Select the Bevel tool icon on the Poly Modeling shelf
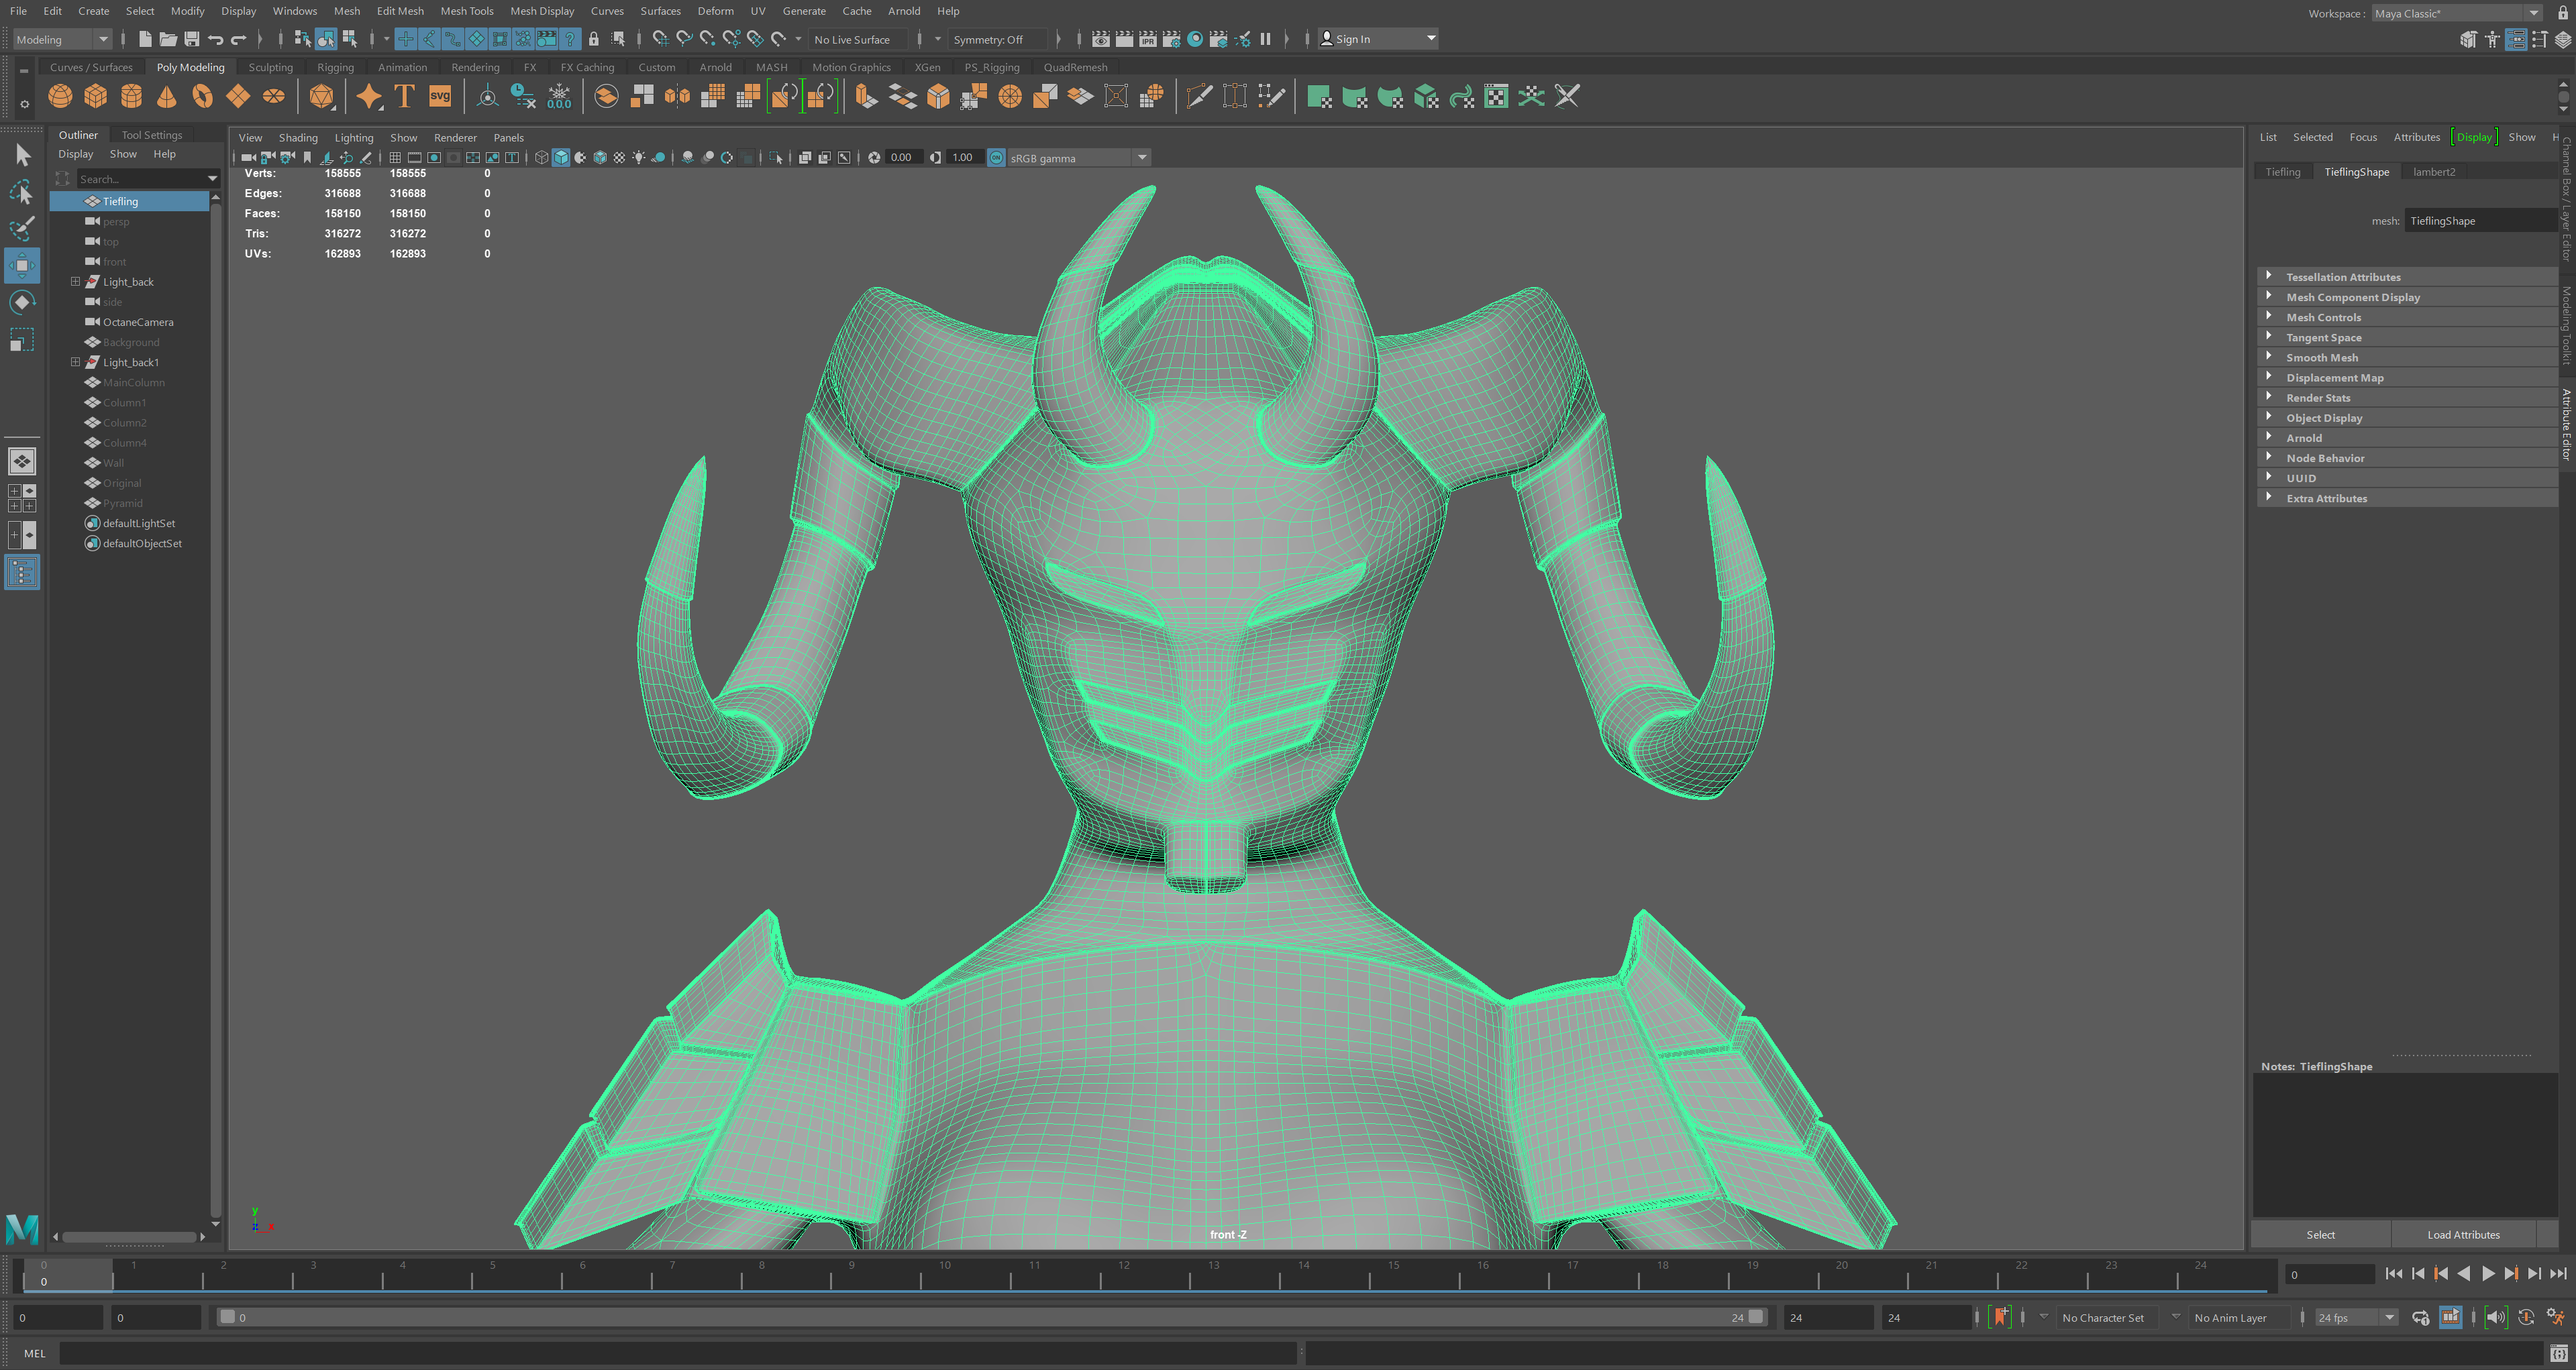The image size is (2576, 1370). 938,96
